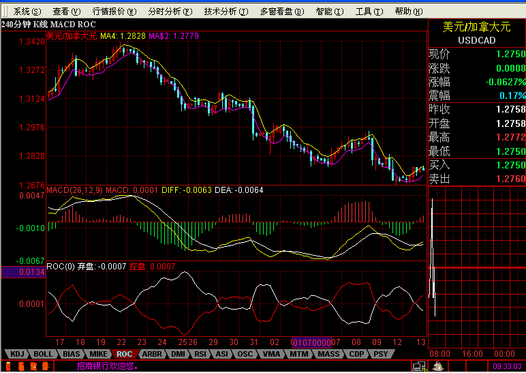Image resolution: width=526 pixels, height=373 pixels.
Task: Switch to the ASI indicator tab
Action: 221,354
